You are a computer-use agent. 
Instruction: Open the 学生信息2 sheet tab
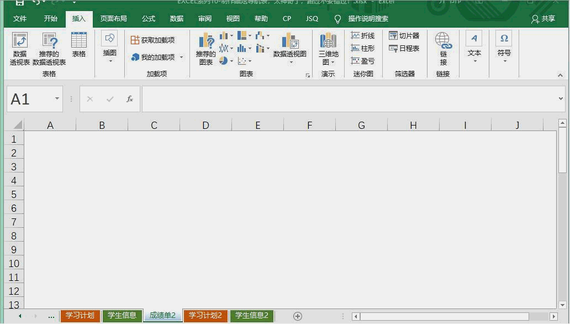(251, 315)
